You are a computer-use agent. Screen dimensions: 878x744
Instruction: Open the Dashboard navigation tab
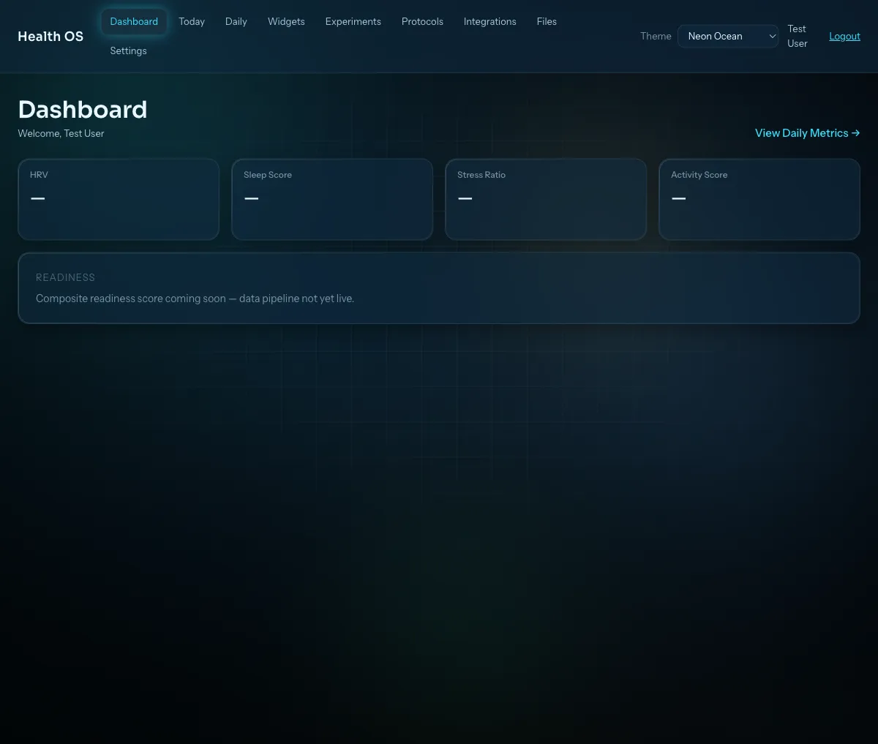coord(134,21)
